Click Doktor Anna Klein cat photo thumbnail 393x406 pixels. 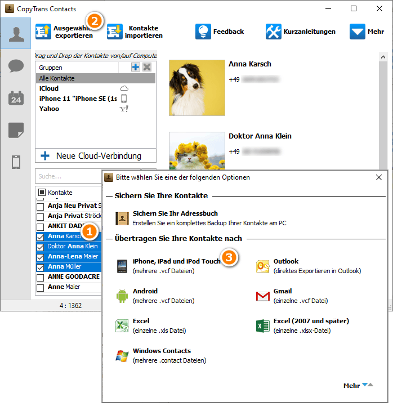[x=197, y=151]
